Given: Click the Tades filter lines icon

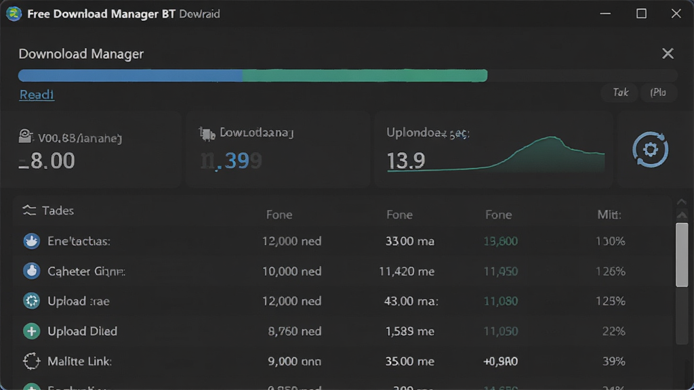Looking at the screenshot, I should coord(29,211).
